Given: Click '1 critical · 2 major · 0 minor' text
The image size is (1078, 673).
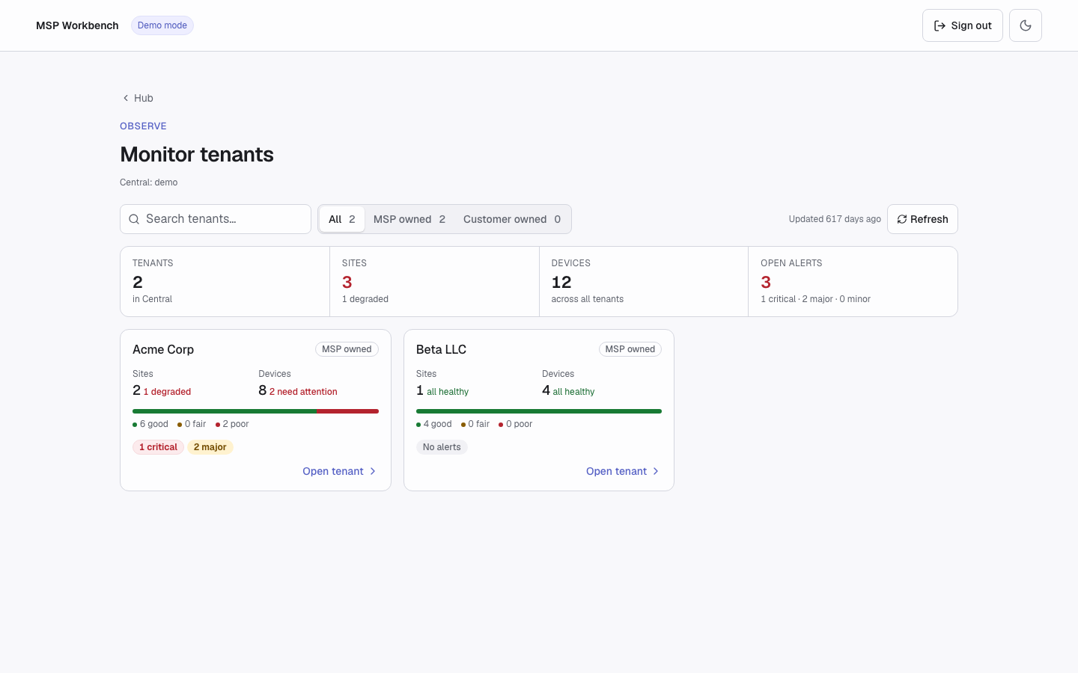Looking at the screenshot, I should [x=815, y=299].
